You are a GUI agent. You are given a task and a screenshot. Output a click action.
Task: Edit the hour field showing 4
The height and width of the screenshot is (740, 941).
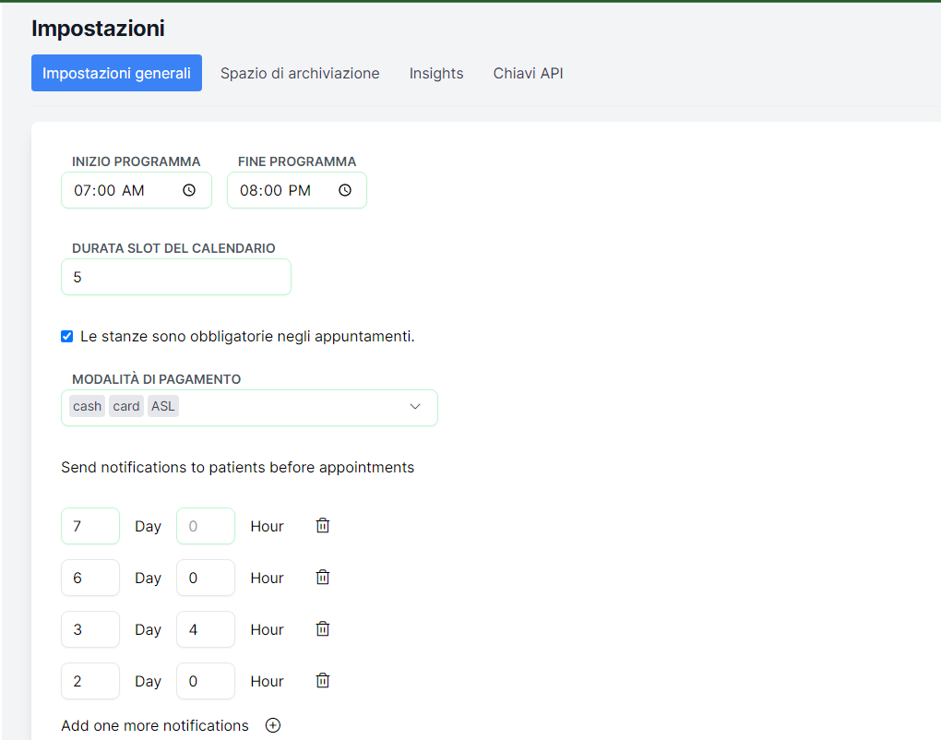pos(205,629)
